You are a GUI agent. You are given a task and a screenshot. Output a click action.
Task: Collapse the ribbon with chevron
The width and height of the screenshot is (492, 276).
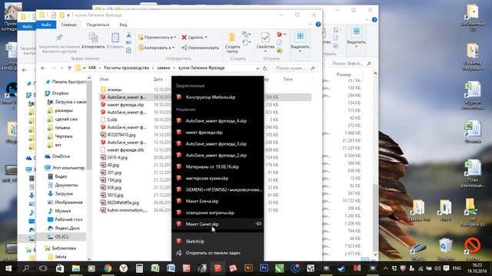pyautogui.click(x=310, y=25)
